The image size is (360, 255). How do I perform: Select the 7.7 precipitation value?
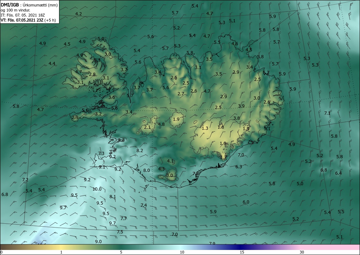point(123,219)
